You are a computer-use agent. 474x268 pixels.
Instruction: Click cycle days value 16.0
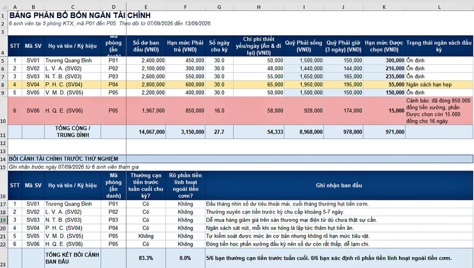pos(219,111)
